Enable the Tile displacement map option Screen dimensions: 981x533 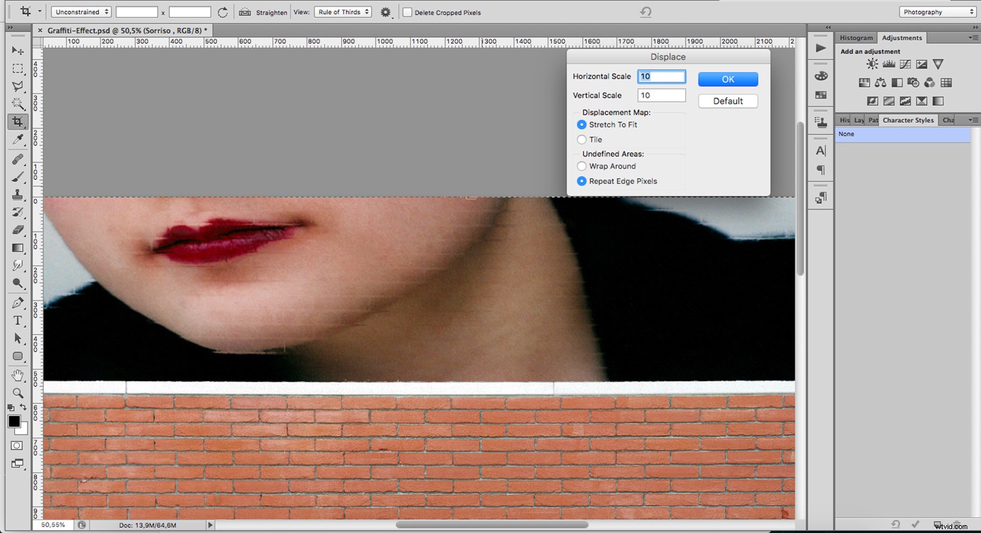click(x=582, y=139)
